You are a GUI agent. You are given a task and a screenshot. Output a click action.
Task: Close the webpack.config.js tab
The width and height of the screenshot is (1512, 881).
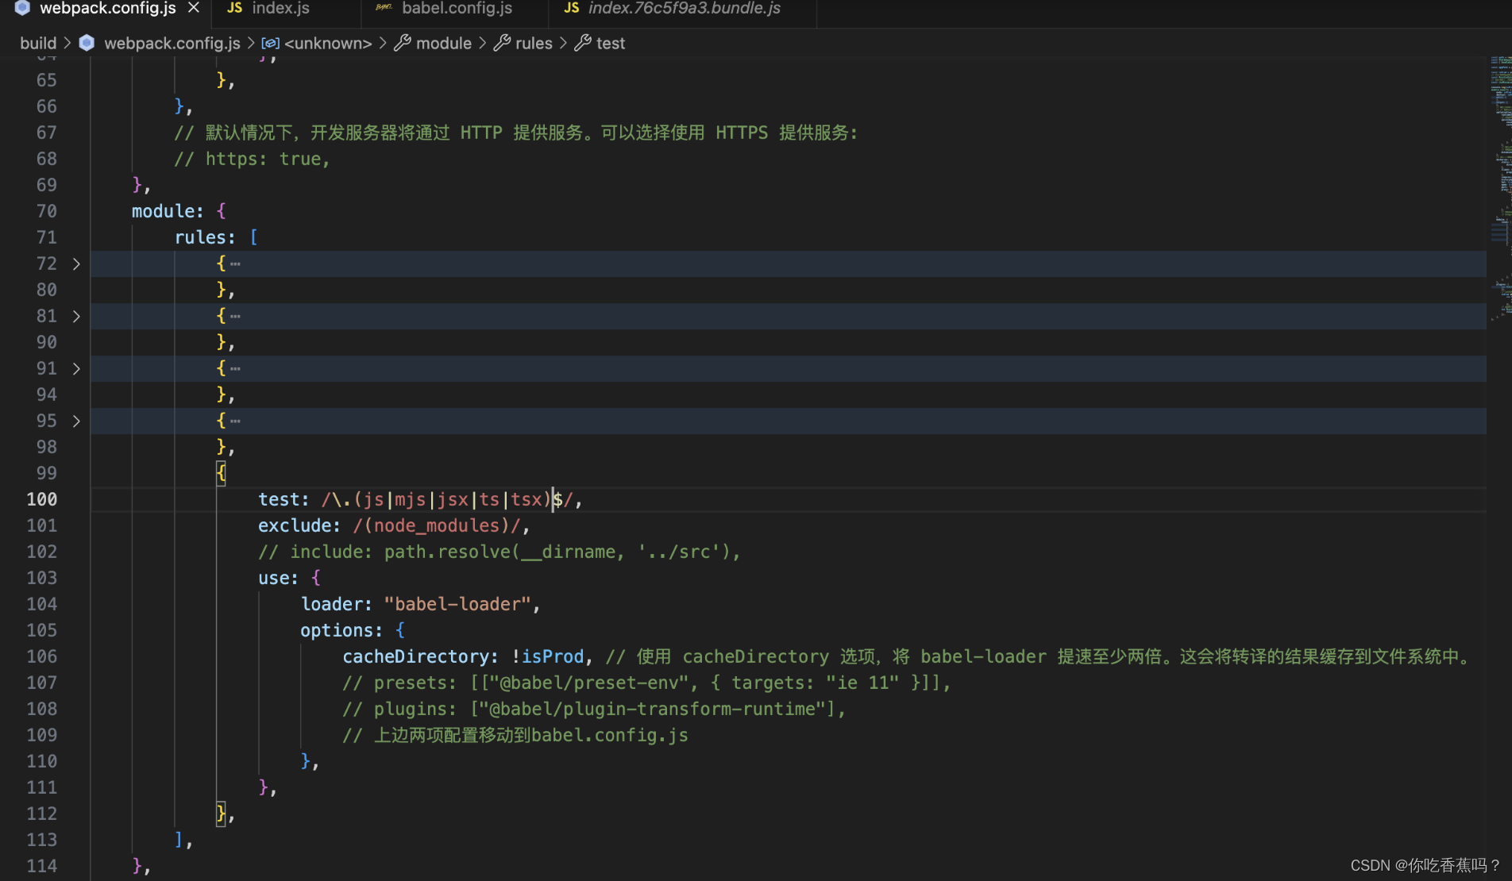(194, 8)
